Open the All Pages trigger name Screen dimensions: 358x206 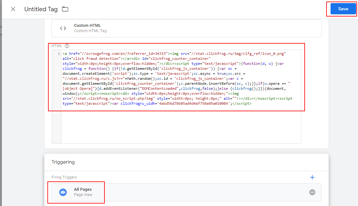point(83,189)
